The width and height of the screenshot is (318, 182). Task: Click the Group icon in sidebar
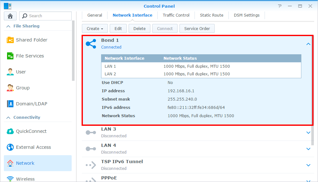10,88
